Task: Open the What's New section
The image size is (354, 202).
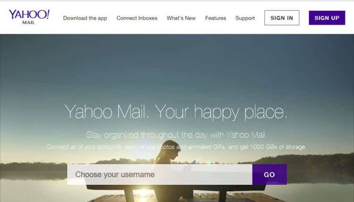Action: [x=181, y=18]
